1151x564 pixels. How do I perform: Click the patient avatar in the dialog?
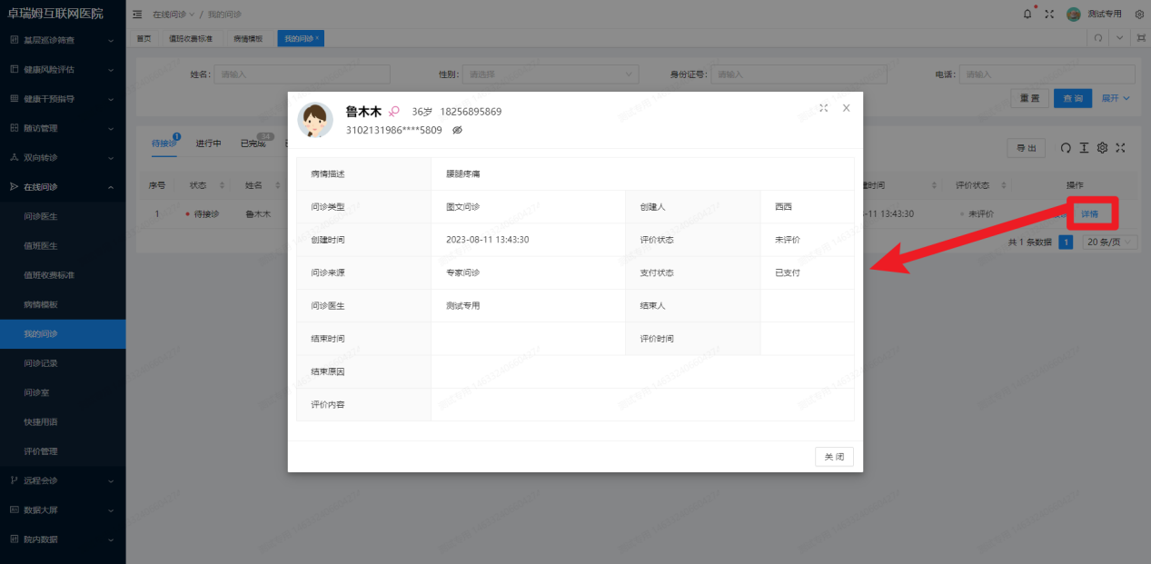tap(316, 120)
